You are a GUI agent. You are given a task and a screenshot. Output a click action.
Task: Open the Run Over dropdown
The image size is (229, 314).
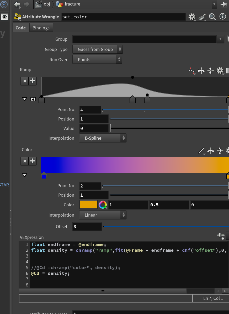97,60
